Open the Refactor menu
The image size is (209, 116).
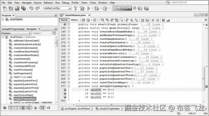tap(48, 3)
